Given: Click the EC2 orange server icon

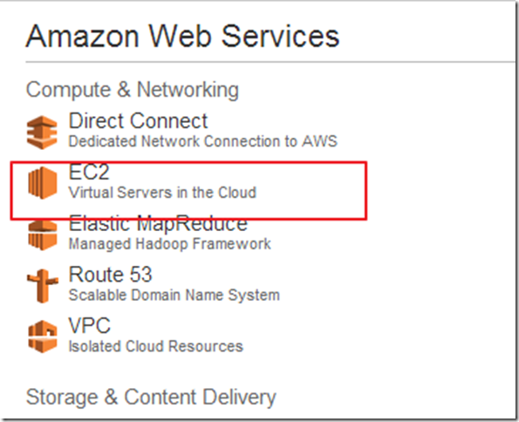Looking at the screenshot, I should click(43, 183).
